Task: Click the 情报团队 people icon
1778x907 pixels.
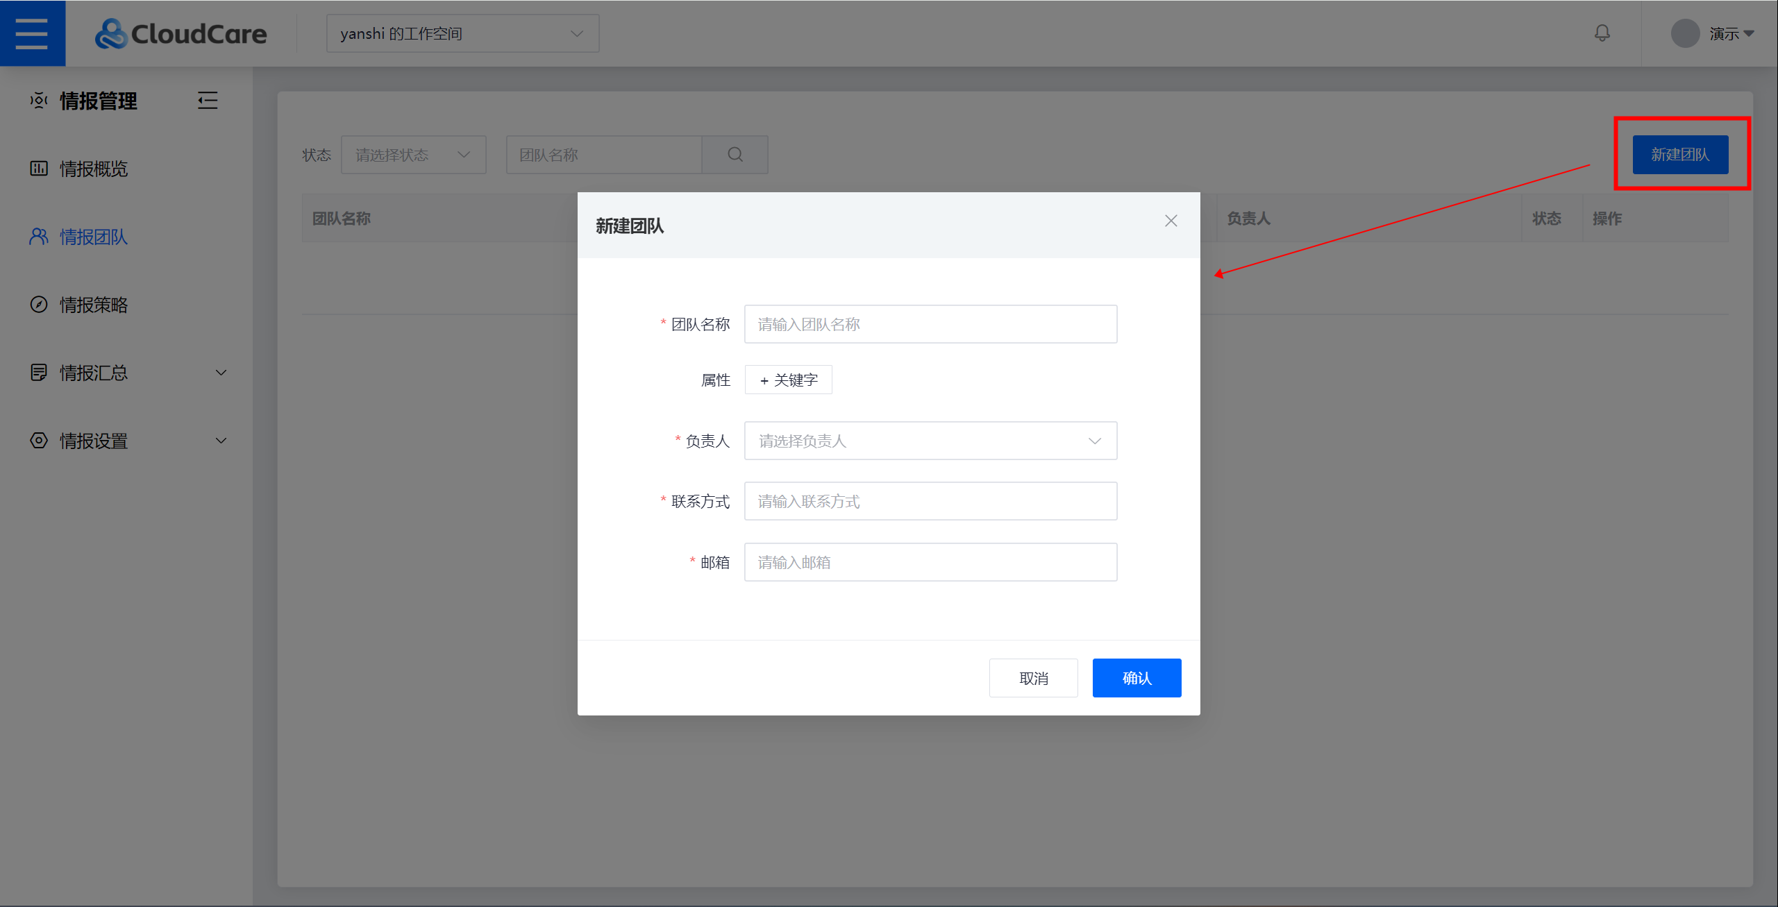Action: click(39, 237)
